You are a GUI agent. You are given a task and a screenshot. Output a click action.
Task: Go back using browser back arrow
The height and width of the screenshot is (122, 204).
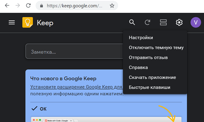(x=7, y=6)
